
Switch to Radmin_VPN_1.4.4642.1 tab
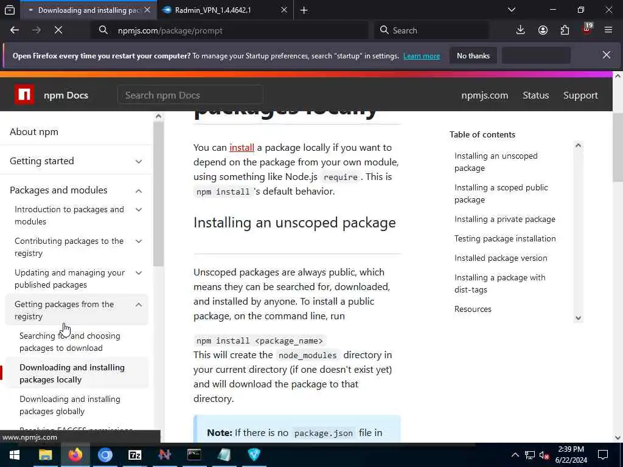(x=225, y=10)
